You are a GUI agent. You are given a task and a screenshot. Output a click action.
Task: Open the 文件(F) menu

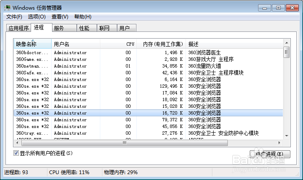click(x=14, y=17)
